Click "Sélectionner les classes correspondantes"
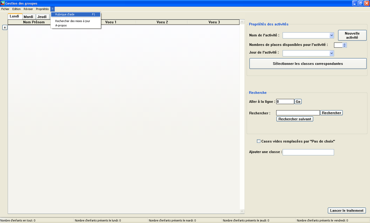The height and width of the screenshot is (223, 370). [308, 64]
